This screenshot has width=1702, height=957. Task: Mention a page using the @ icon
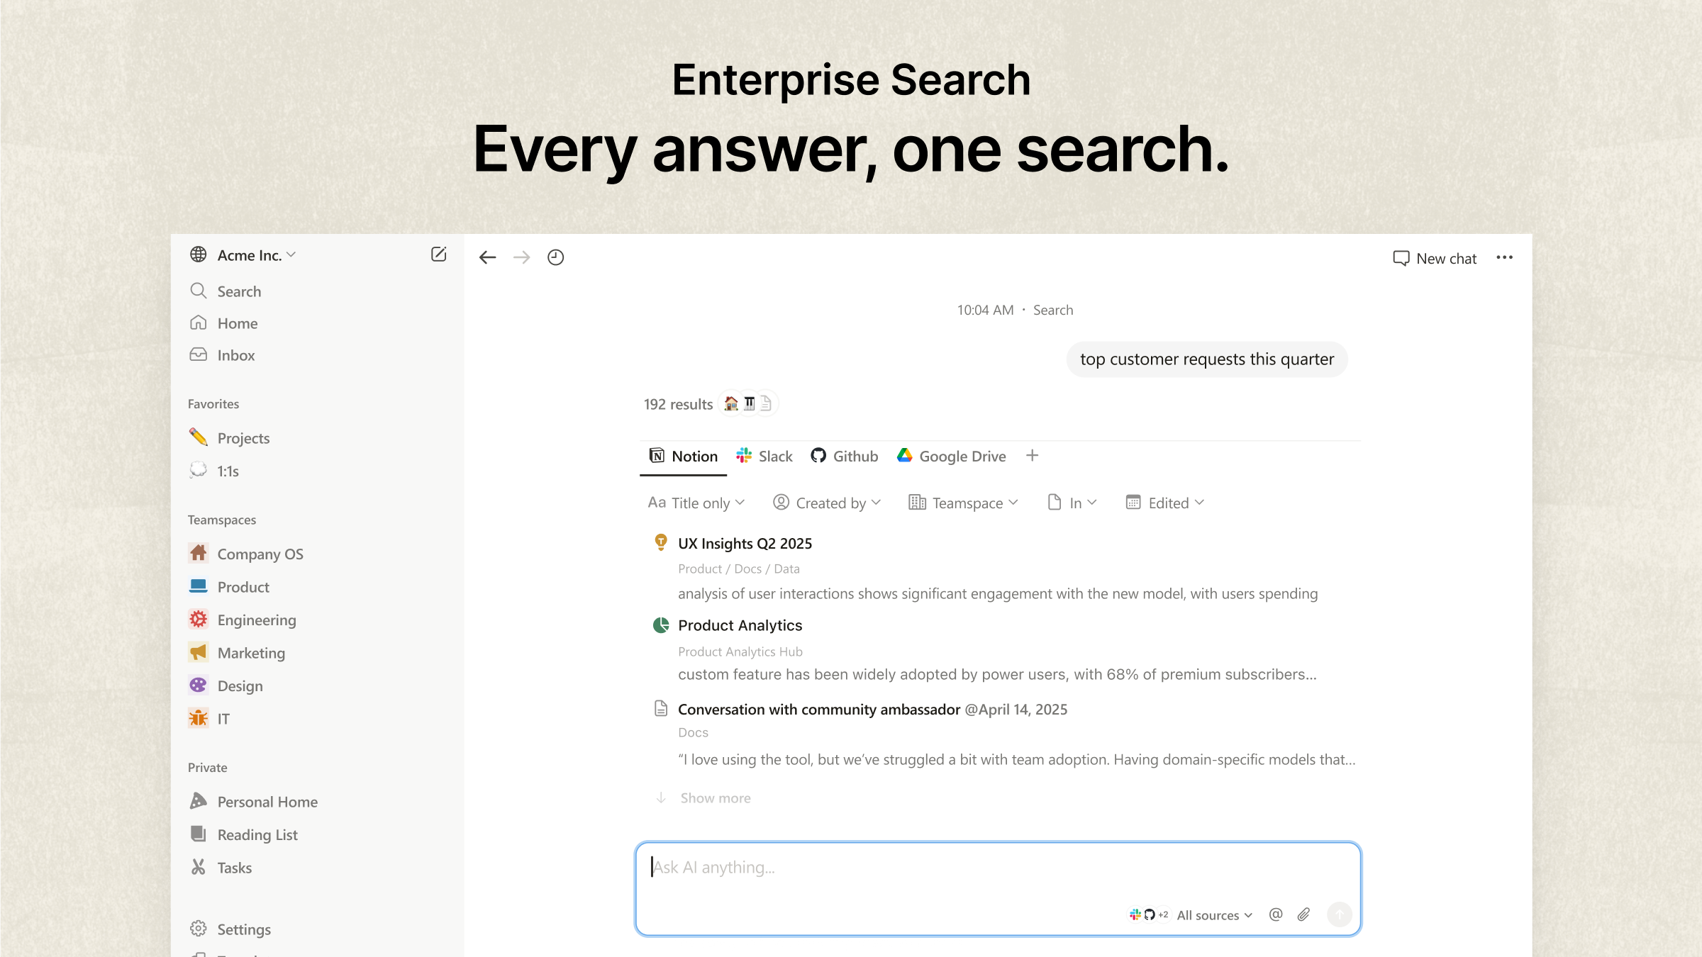[x=1275, y=914]
